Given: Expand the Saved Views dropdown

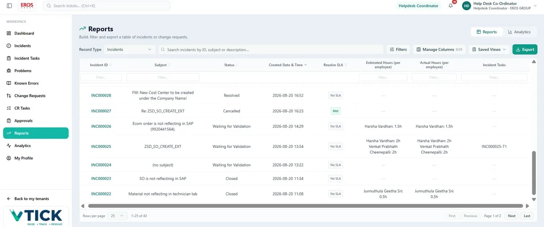Looking at the screenshot, I should (489, 50).
